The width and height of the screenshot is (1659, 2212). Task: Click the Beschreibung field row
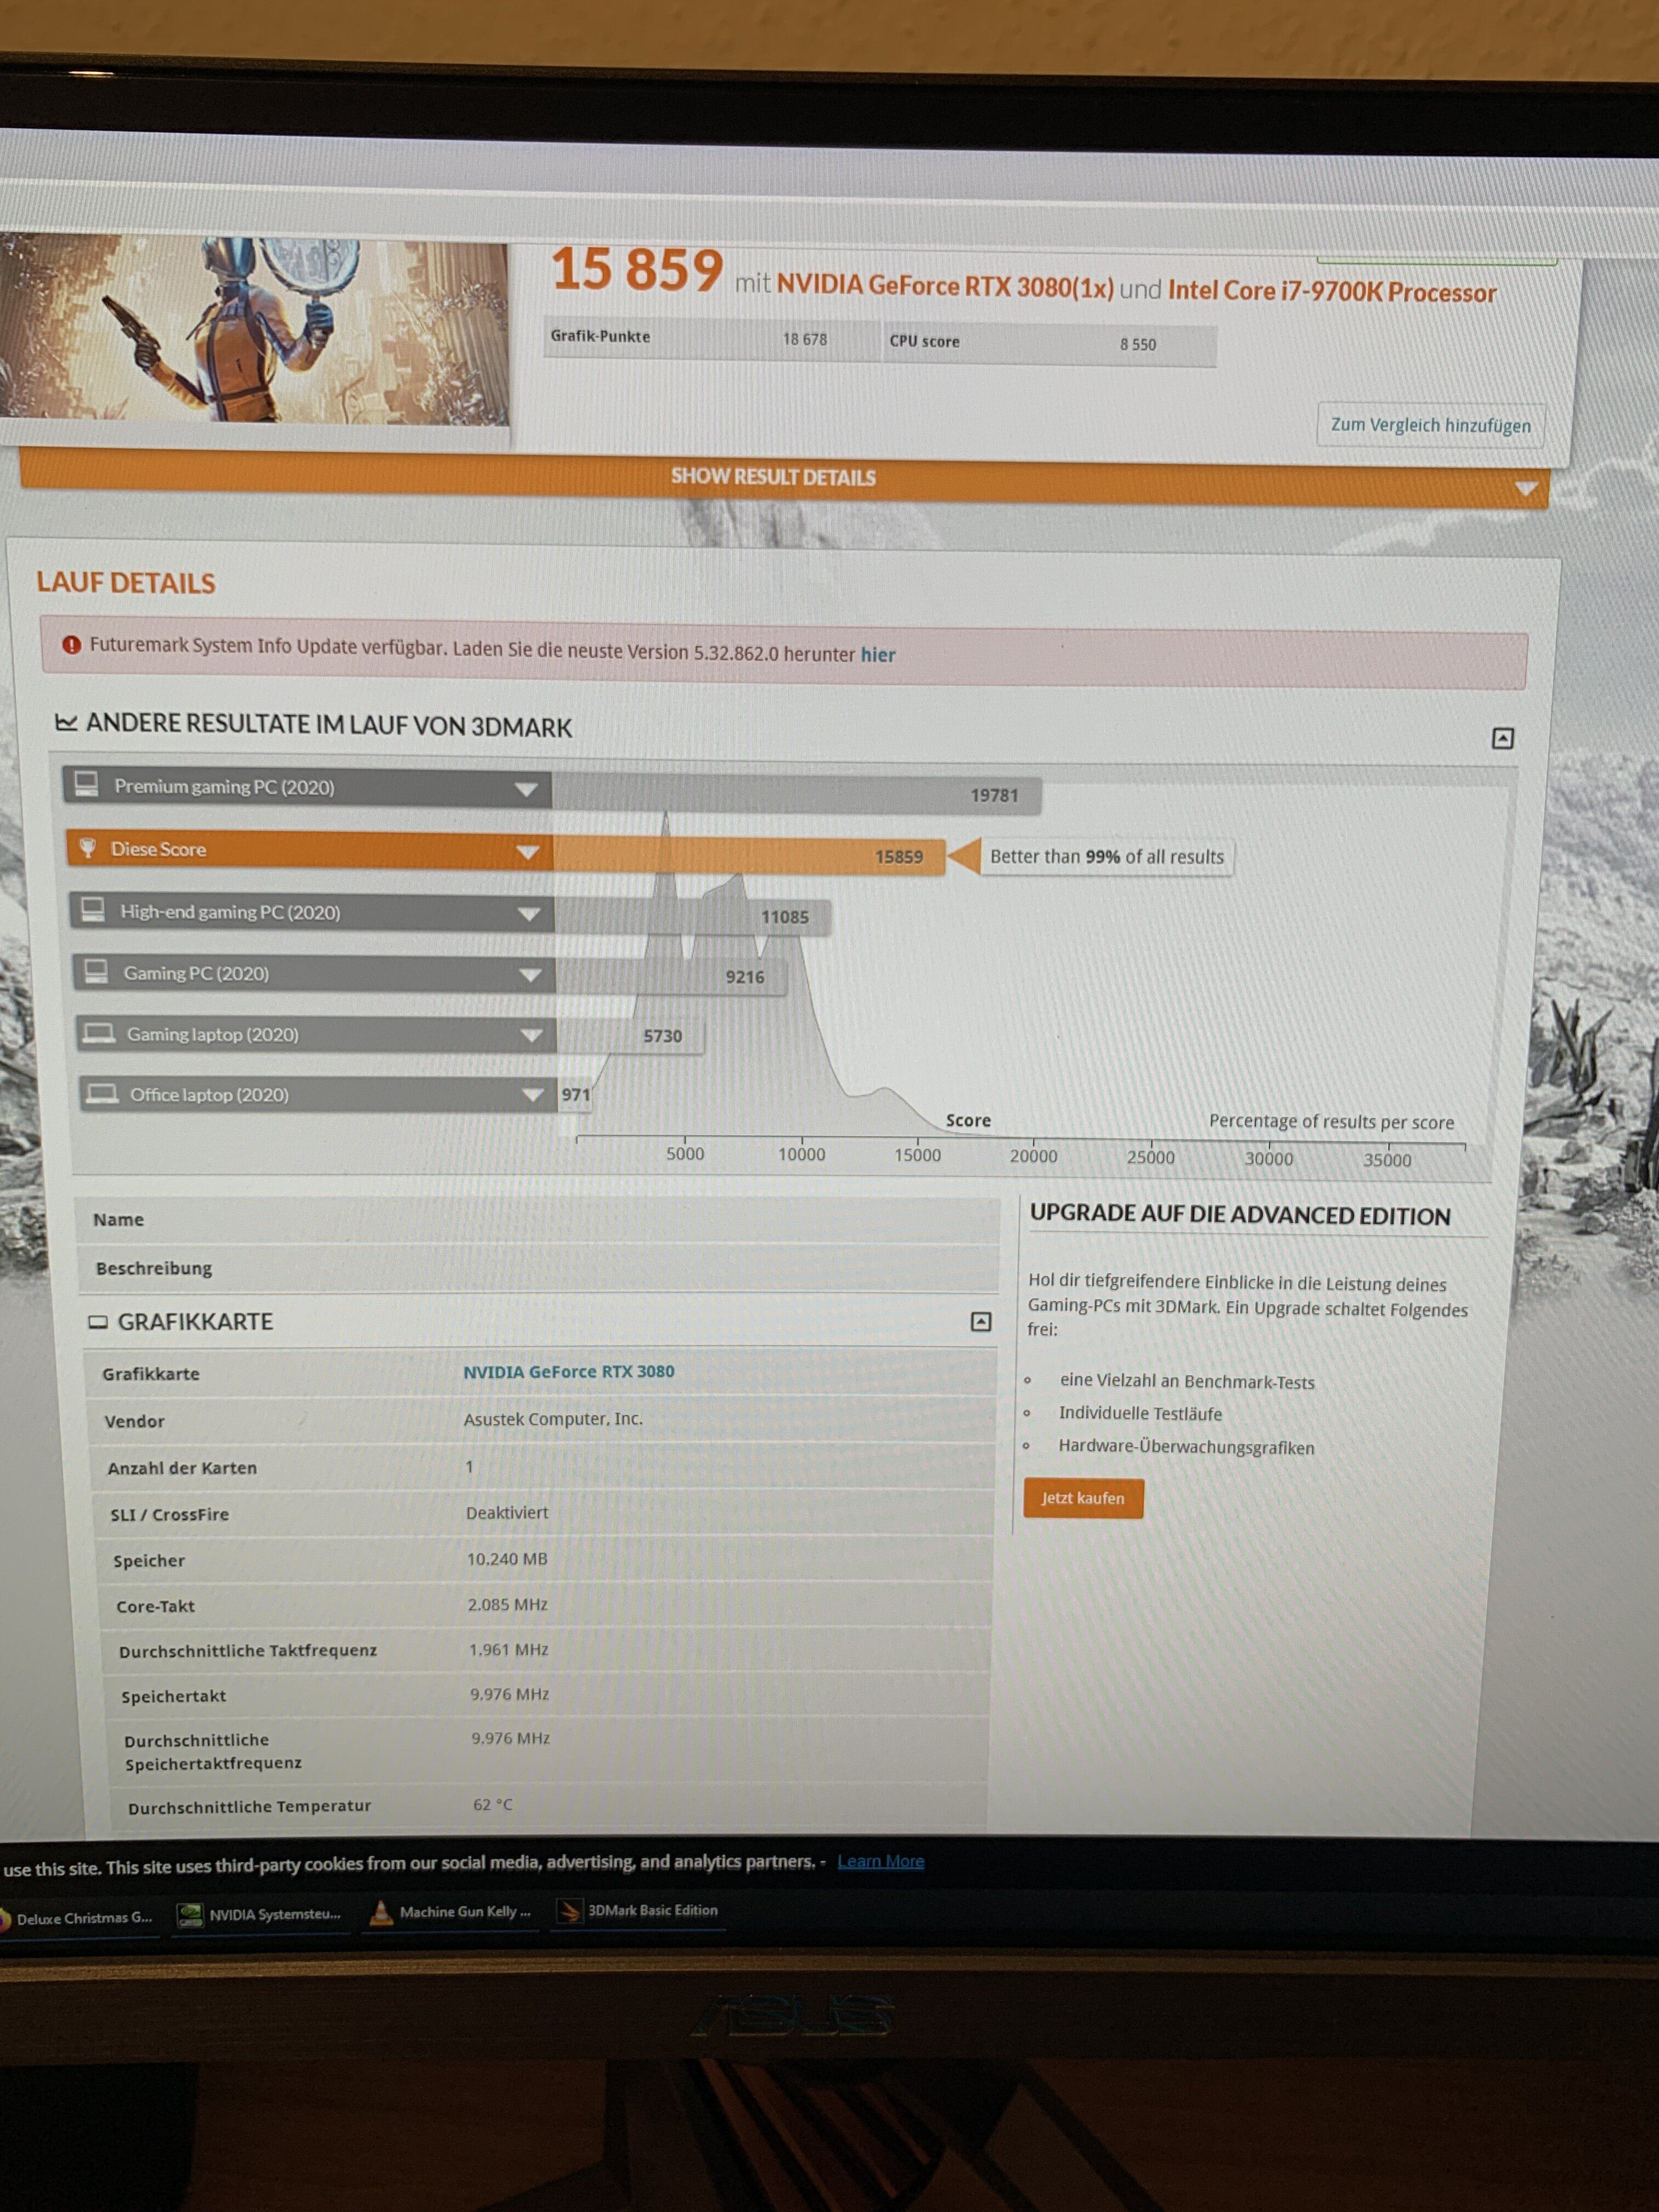[538, 1268]
